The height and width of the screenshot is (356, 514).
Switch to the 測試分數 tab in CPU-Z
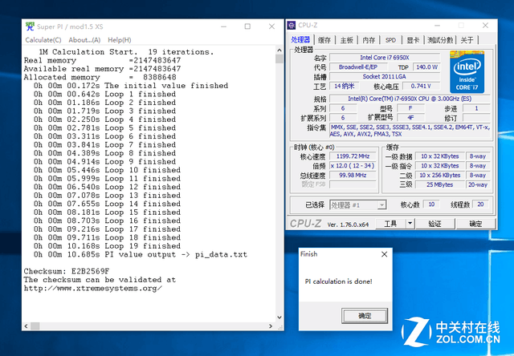click(440, 40)
